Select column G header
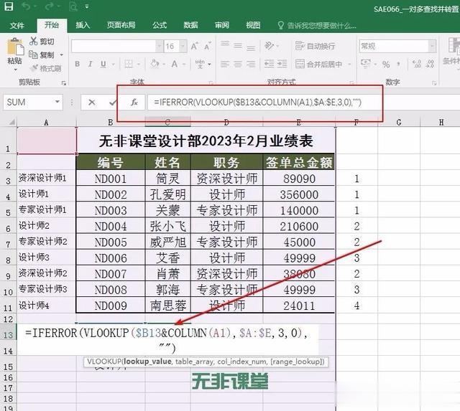The width and height of the screenshot is (460, 411). [x=399, y=122]
